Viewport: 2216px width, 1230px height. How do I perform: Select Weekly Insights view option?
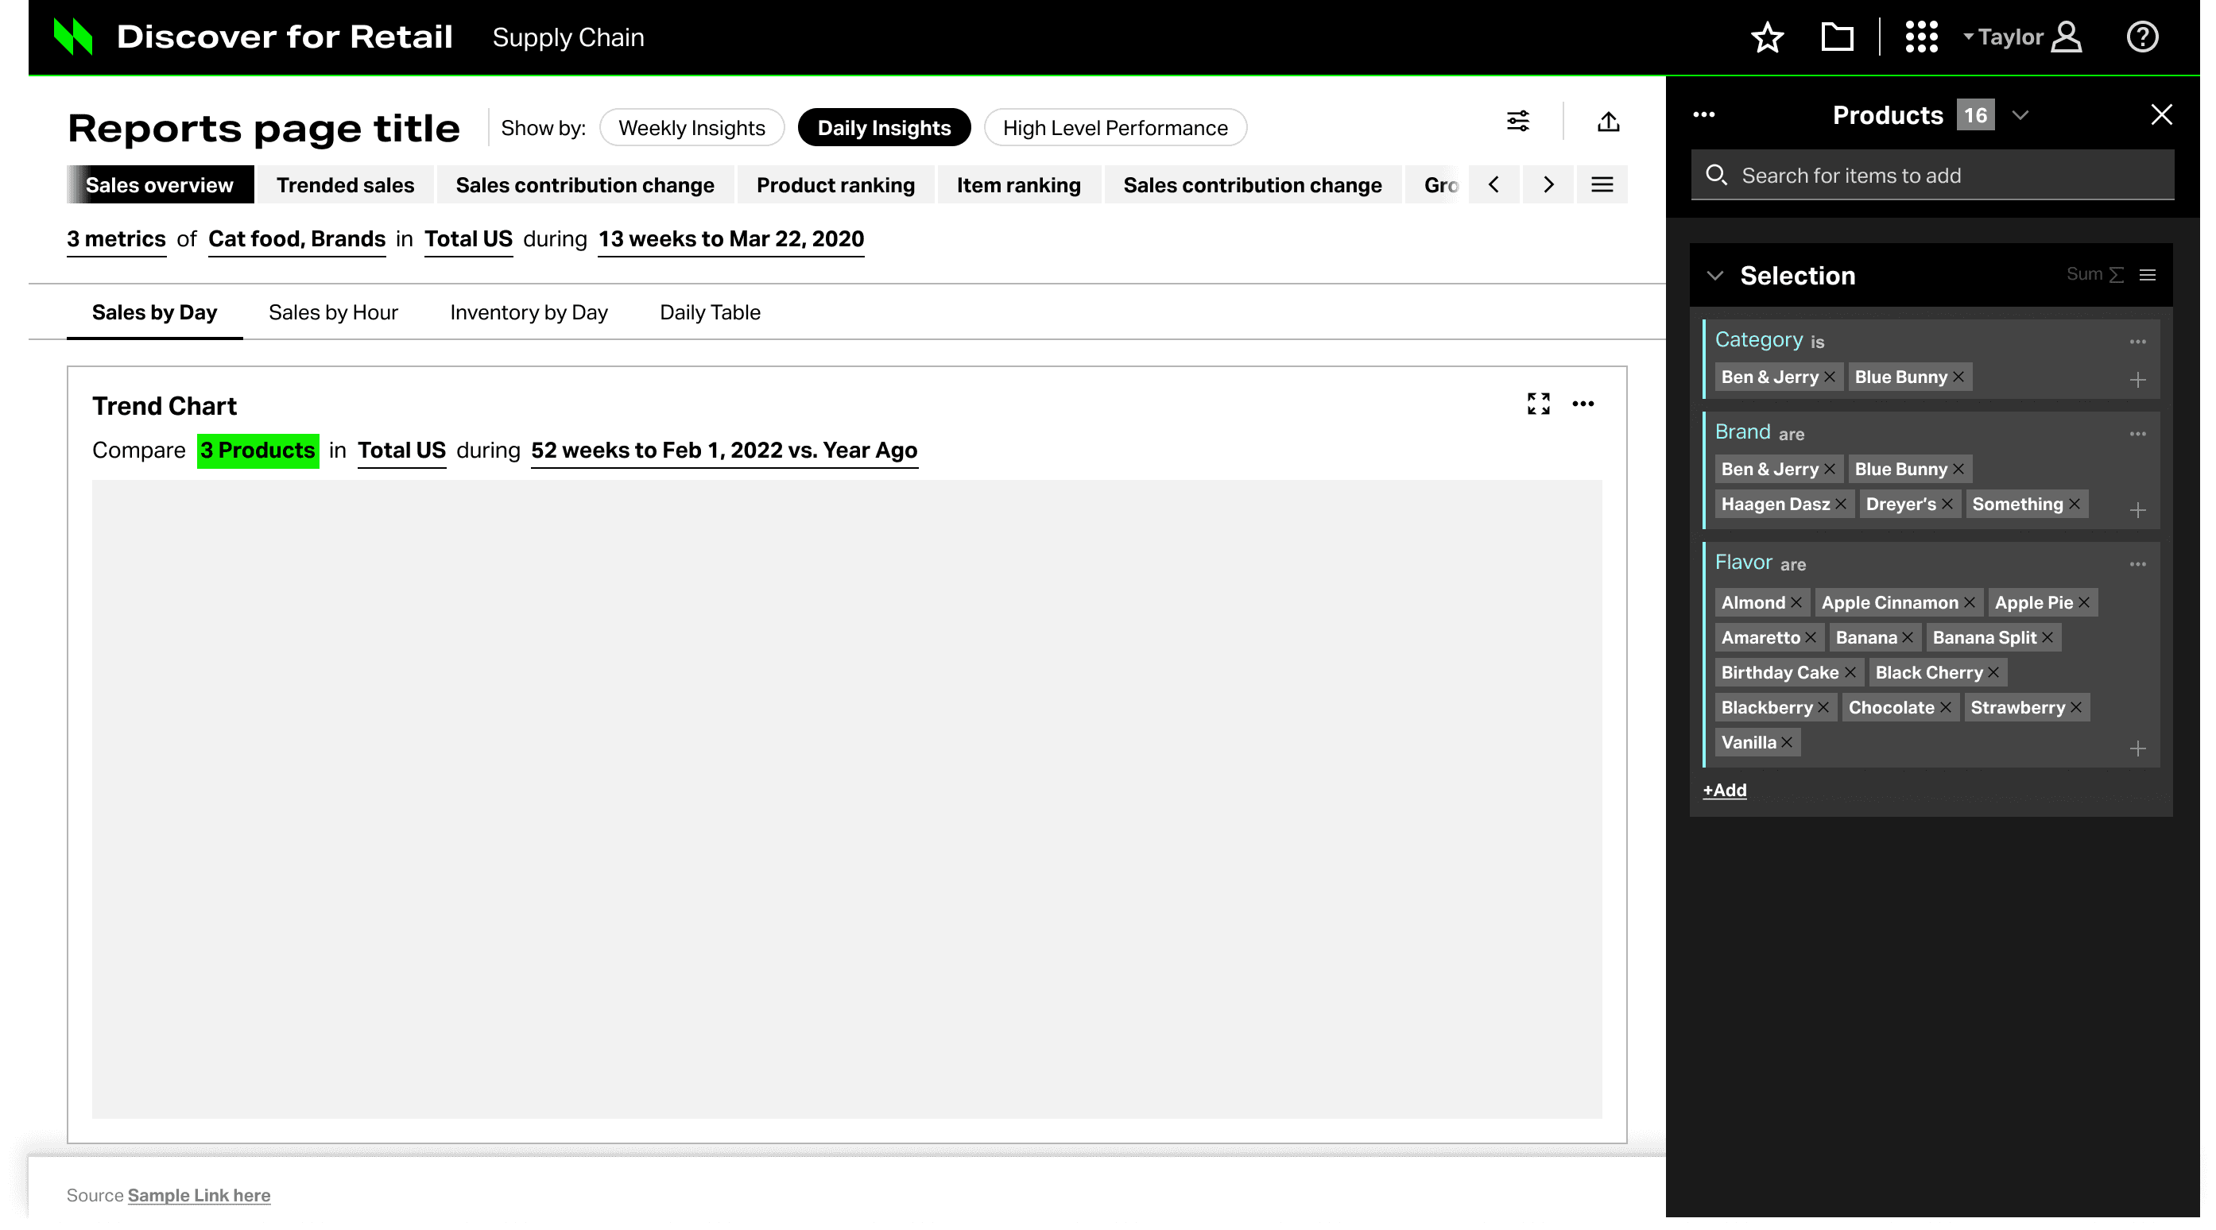(x=691, y=128)
